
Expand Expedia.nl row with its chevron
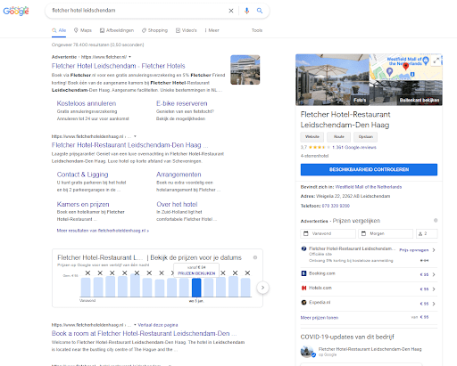pos(434,304)
